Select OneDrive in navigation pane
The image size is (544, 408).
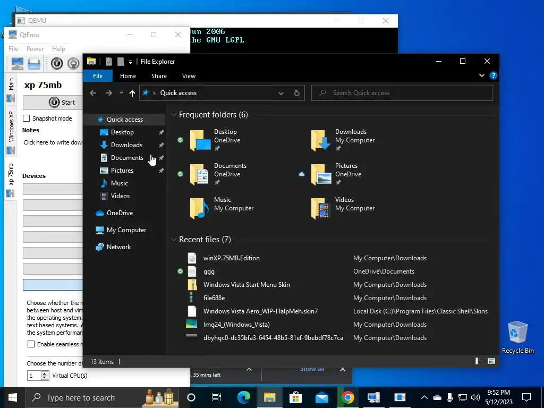click(120, 212)
